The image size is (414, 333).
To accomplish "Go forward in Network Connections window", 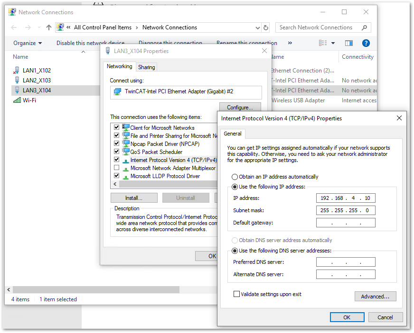I will point(28,27).
